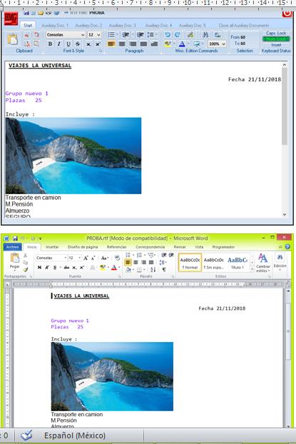Switch to the Auxiliary Doc. 2 tab
This screenshot has width=296, height=444.
click(x=88, y=25)
